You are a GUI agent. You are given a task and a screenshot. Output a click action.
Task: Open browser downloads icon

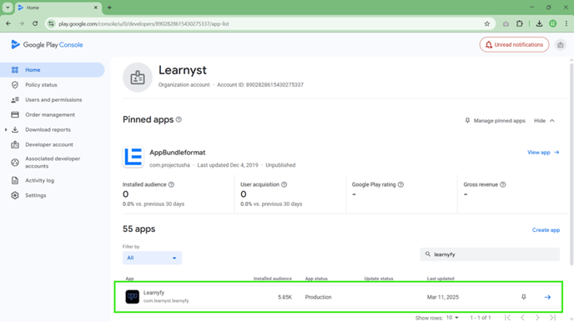539,24
